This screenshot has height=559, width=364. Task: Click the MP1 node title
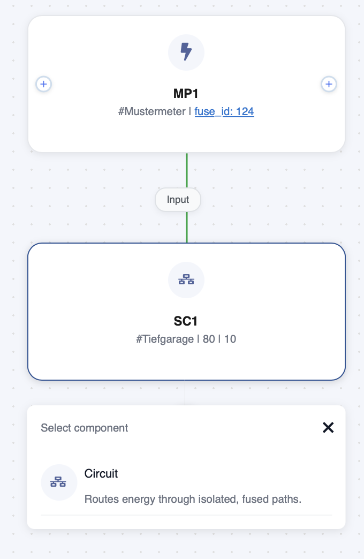tap(186, 93)
